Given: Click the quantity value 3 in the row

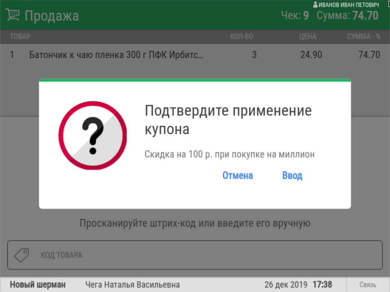Looking at the screenshot, I should point(254,55).
